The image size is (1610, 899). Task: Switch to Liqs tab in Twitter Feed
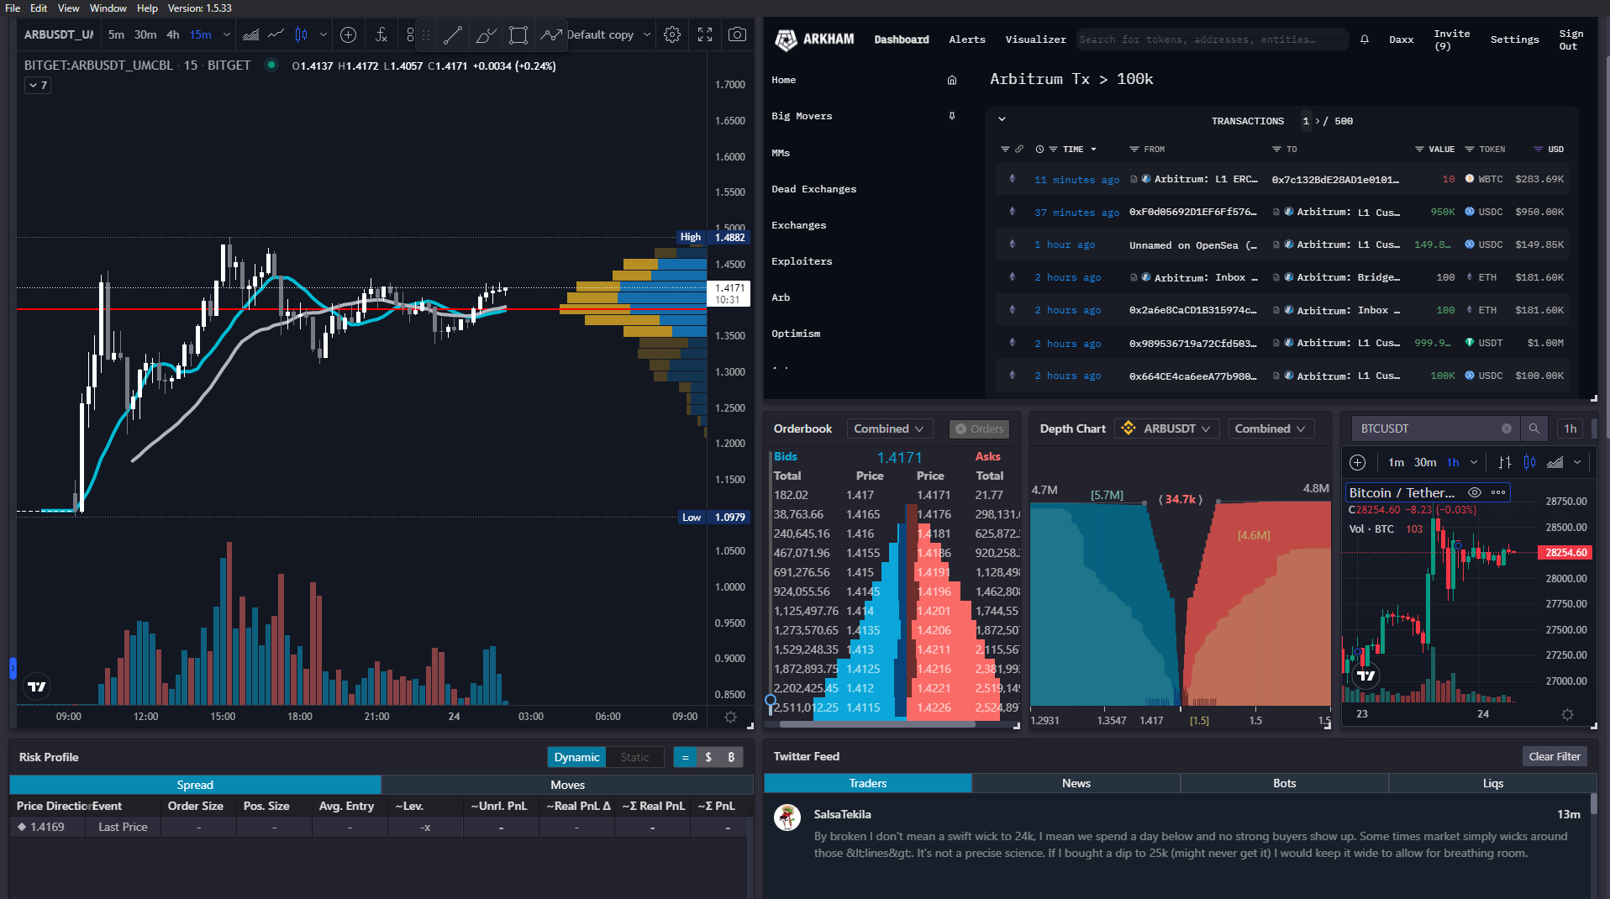click(1492, 783)
